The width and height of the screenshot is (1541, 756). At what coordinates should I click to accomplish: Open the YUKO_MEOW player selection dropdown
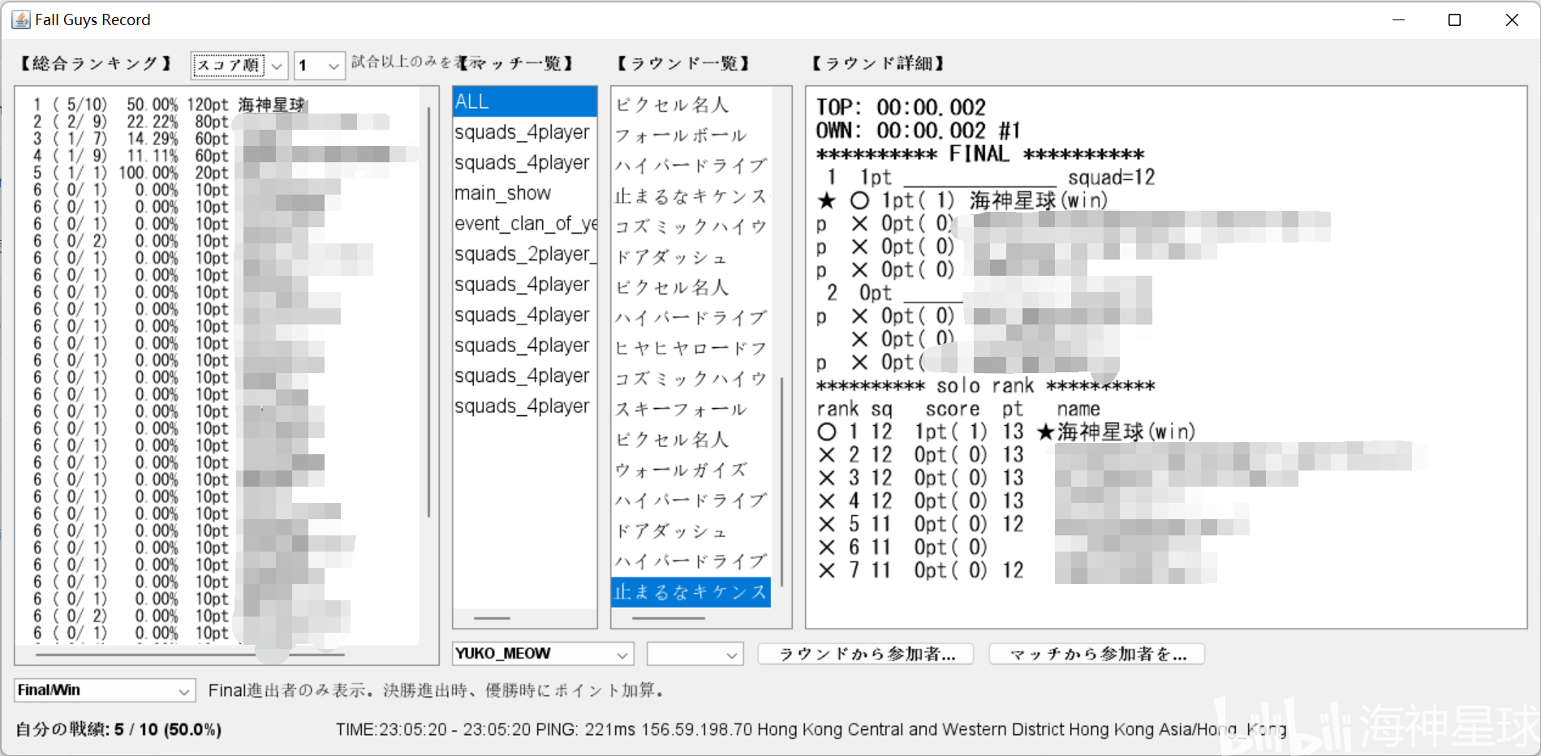[x=541, y=654]
